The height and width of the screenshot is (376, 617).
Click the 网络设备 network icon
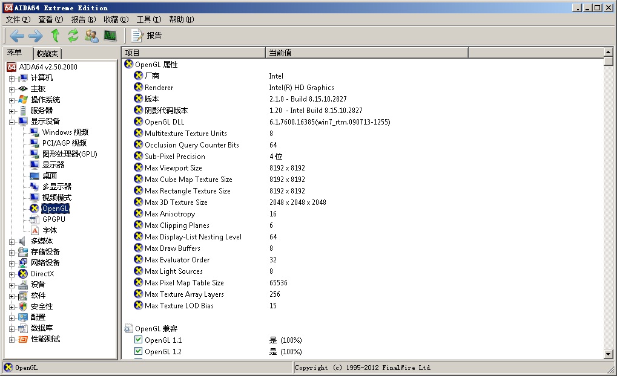(23, 262)
